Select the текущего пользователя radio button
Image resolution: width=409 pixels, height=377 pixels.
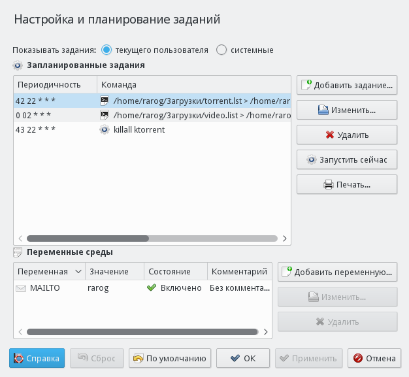point(107,50)
